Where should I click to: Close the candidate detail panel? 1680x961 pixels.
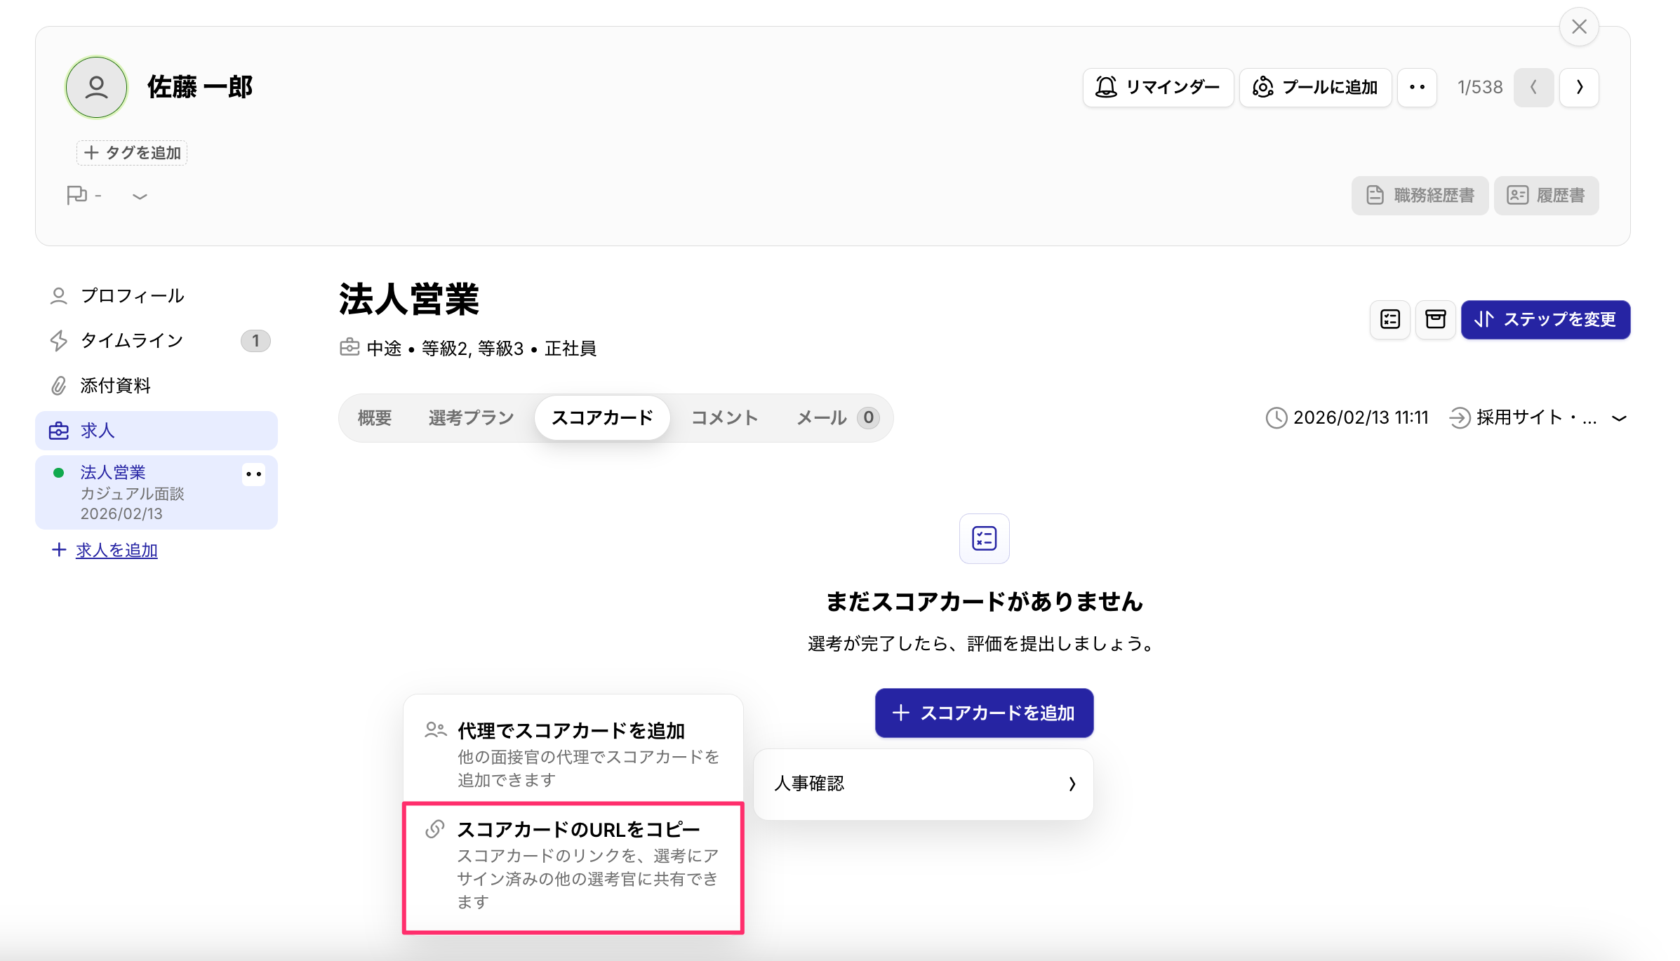(1579, 27)
